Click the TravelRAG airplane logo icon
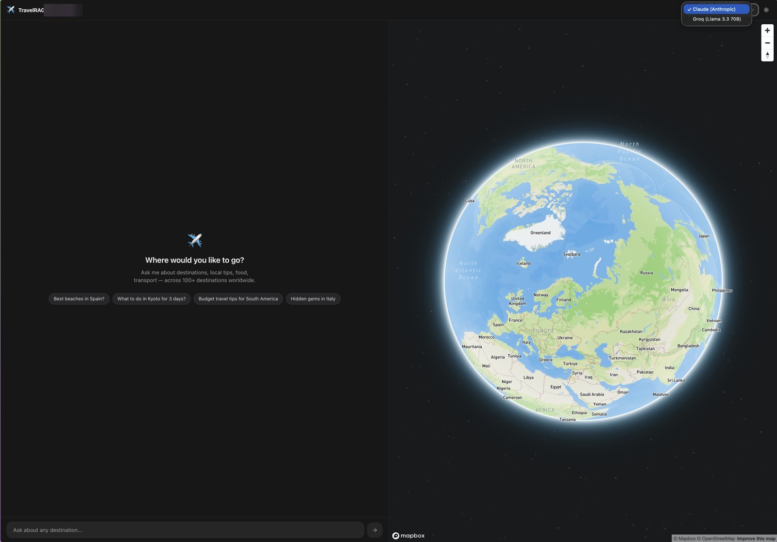 coord(11,10)
